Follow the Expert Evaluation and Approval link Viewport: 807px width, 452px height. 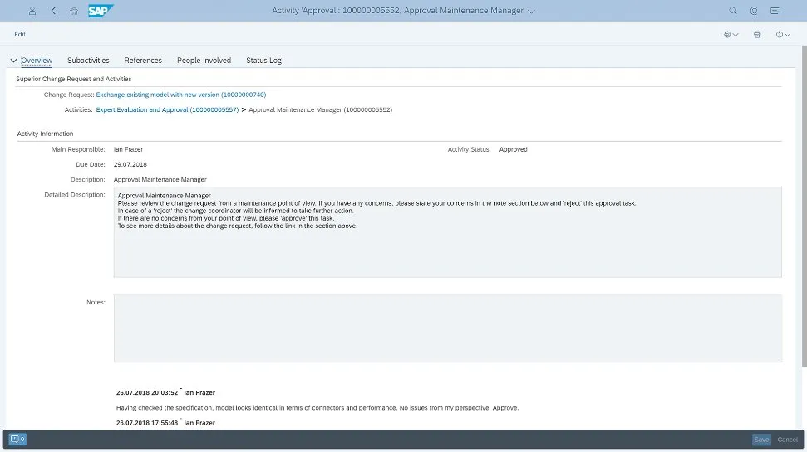(x=167, y=109)
